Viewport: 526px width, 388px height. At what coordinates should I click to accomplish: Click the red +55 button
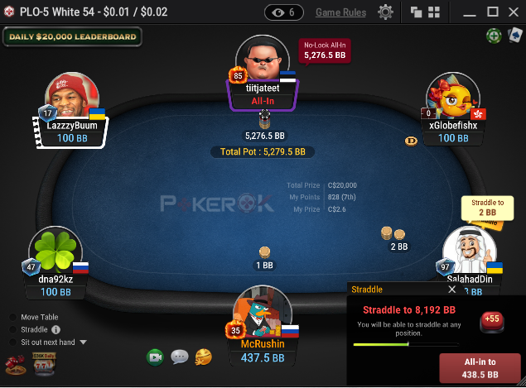pyautogui.click(x=492, y=321)
